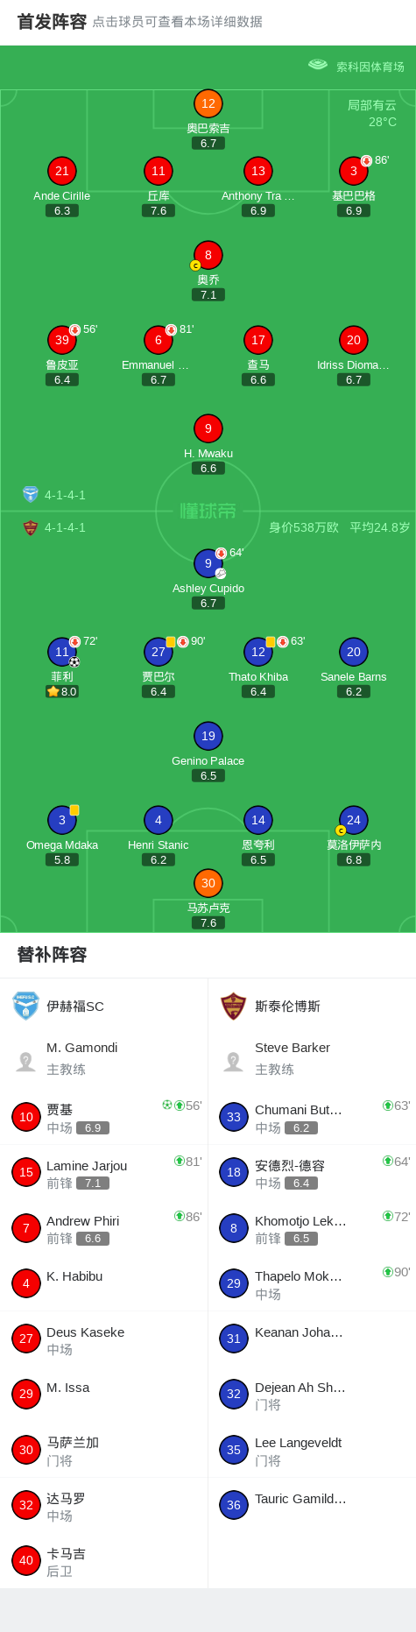Screen dimensions: 416x1632
Task: Open coach Steve Barker profile
Action: point(312,1058)
